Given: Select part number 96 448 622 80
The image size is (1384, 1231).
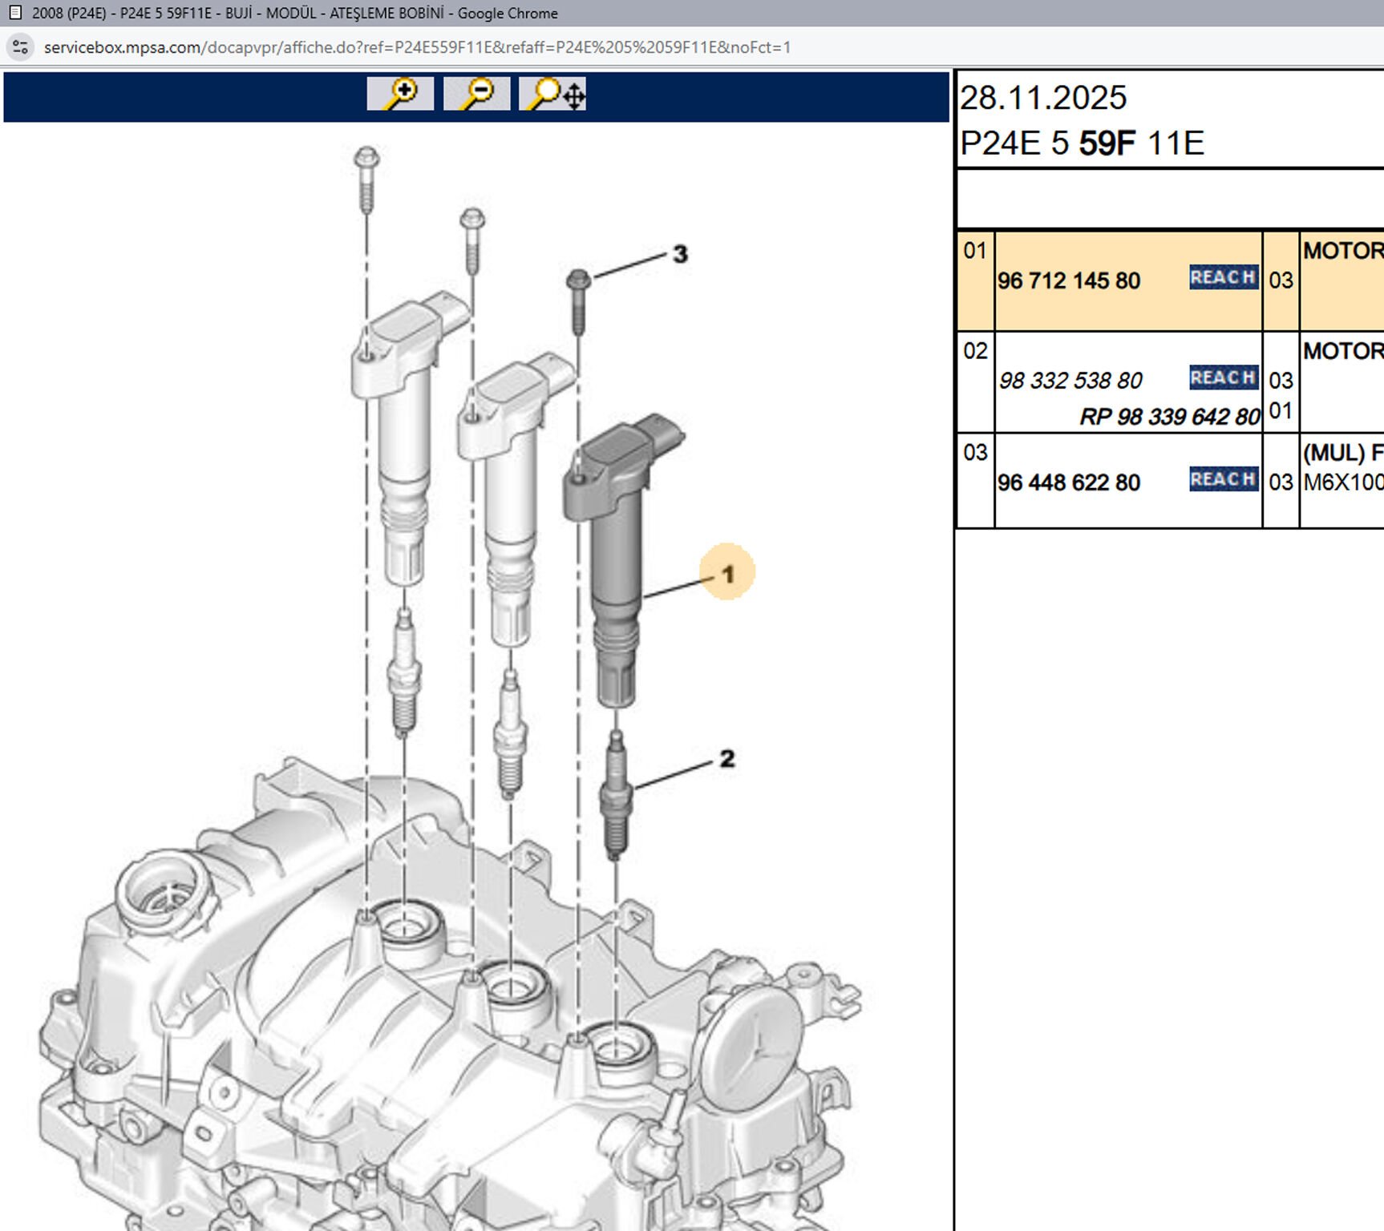Looking at the screenshot, I should [1069, 482].
